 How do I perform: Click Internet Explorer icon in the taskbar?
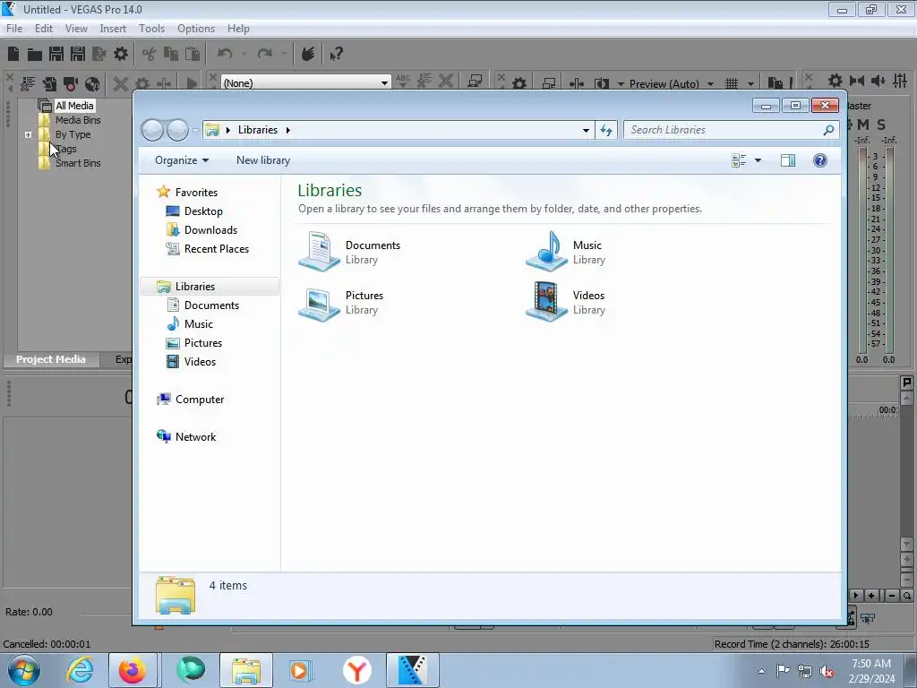coord(80,670)
